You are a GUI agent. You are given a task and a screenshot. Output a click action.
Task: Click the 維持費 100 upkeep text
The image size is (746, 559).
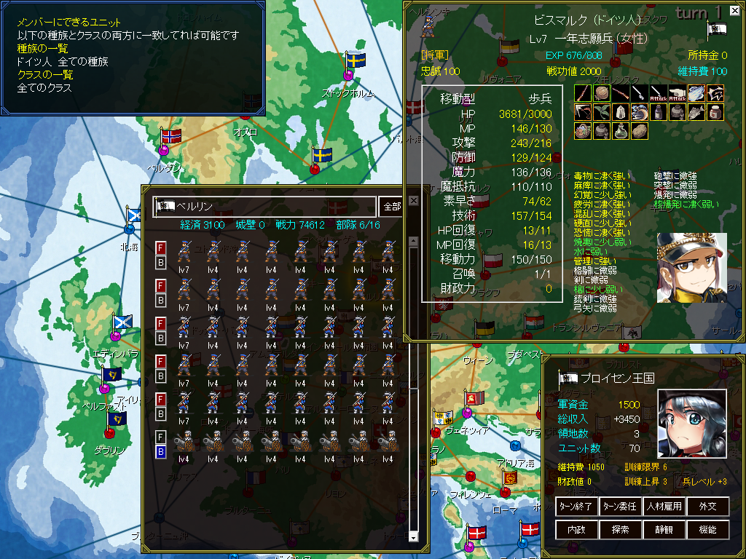tap(702, 71)
